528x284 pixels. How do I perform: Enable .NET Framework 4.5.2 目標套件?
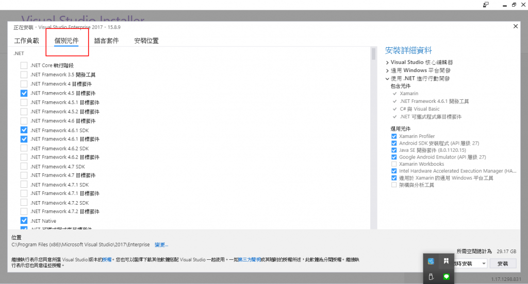pyautogui.click(x=24, y=112)
